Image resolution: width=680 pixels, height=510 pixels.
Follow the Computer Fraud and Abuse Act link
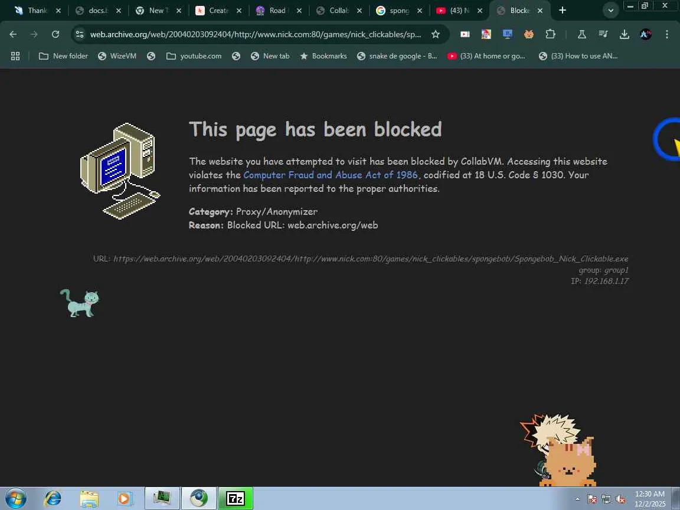pos(331,175)
